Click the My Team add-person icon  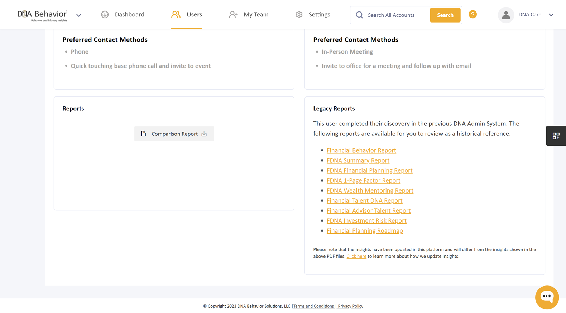[233, 14]
